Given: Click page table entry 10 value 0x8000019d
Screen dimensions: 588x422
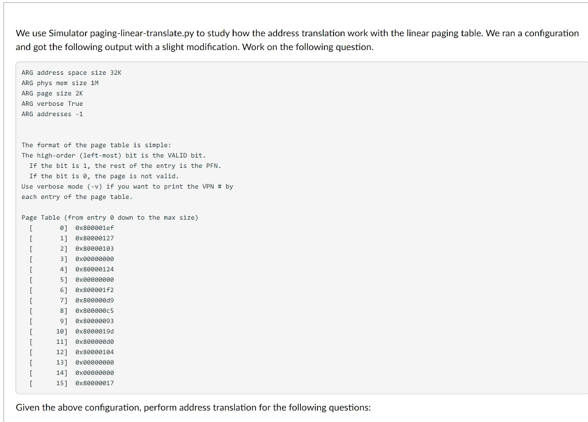Looking at the screenshot, I should pyautogui.click(x=94, y=331).
